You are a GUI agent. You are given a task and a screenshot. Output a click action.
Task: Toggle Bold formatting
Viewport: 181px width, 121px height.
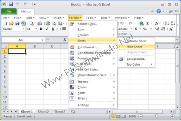[41, 29]
